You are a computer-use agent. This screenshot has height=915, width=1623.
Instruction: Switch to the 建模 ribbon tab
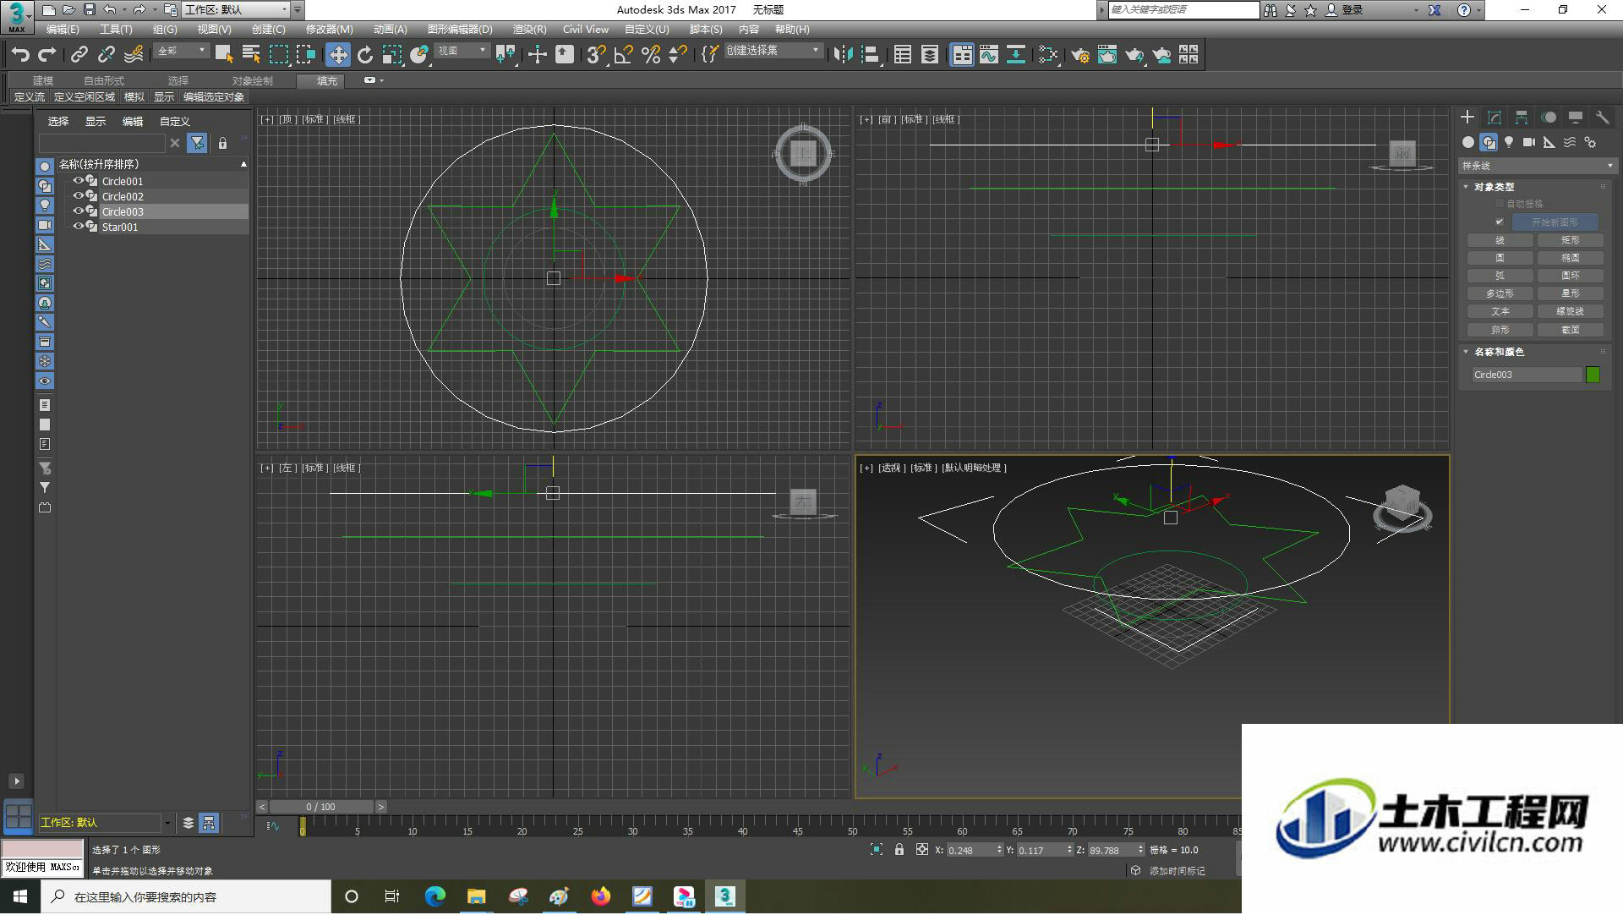point(43,81)
